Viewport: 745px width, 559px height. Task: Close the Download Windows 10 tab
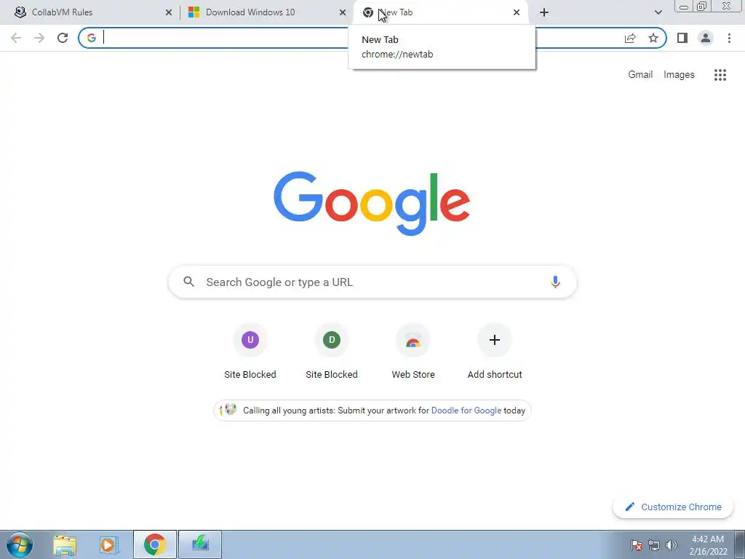(x=343, y=12)
